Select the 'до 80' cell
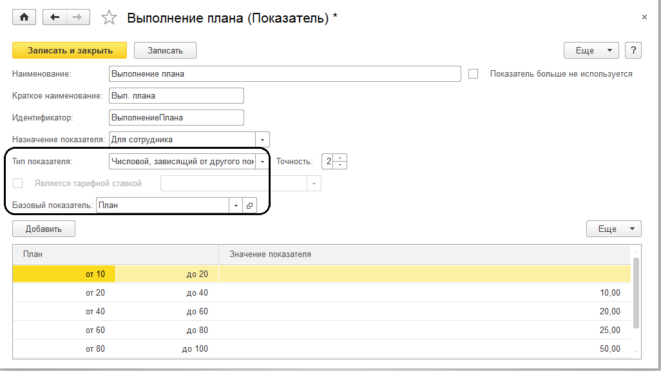This screenshot has height=371, width=661. pyautogui.click(x=167, y=330)
